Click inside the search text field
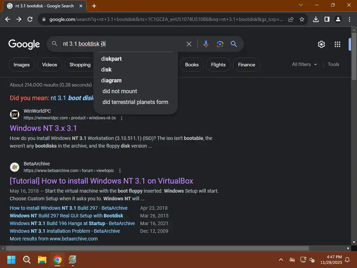Image resolution: width=357 pixels, height=268 pixels. pyautogui.click(x=123, y=44)
